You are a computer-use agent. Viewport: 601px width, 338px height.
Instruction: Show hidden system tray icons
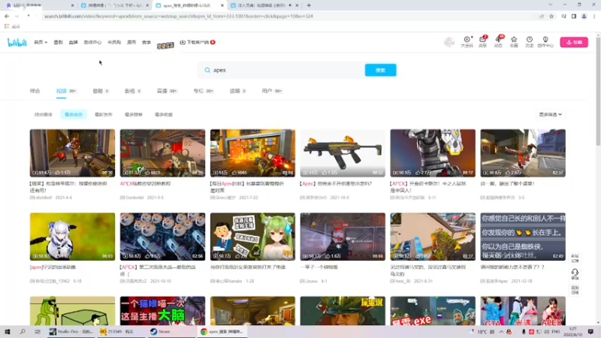tap(501, 331)
